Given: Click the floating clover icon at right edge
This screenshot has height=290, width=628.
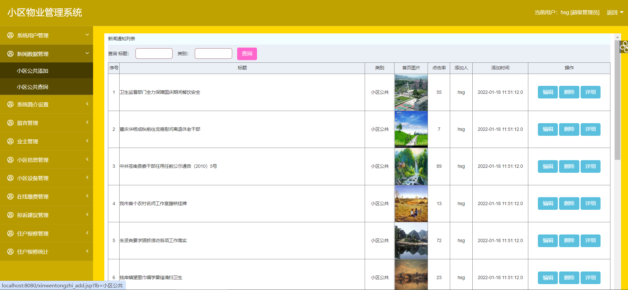Looking at the screenshot, I should coord(624,47).
